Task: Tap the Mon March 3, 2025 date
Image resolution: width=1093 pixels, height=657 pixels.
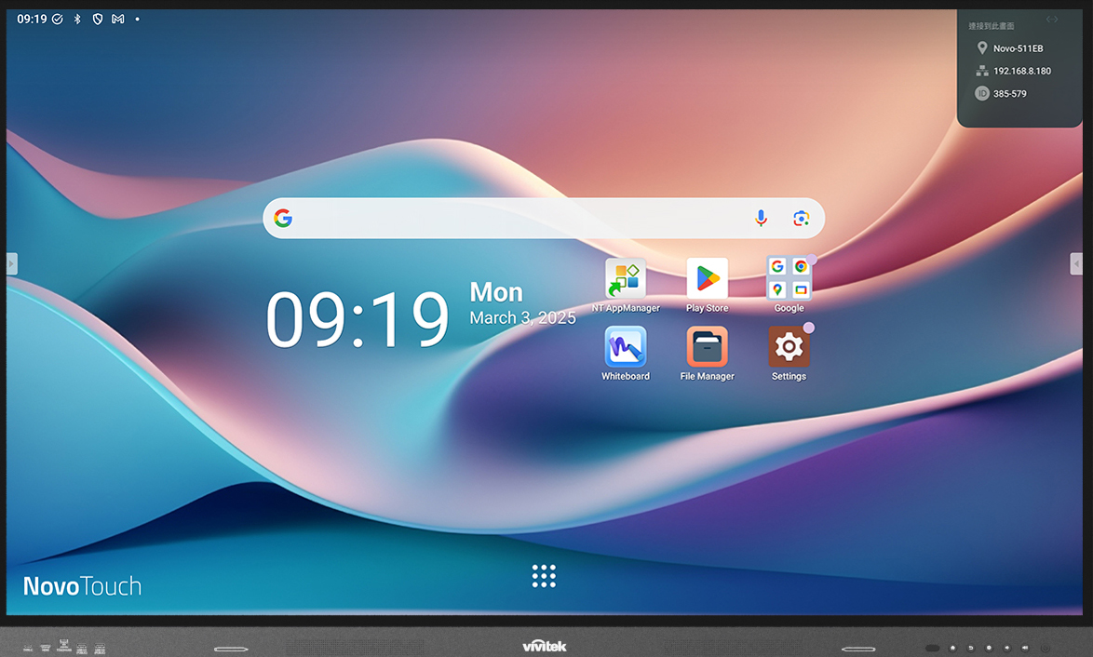Action: 522,305
